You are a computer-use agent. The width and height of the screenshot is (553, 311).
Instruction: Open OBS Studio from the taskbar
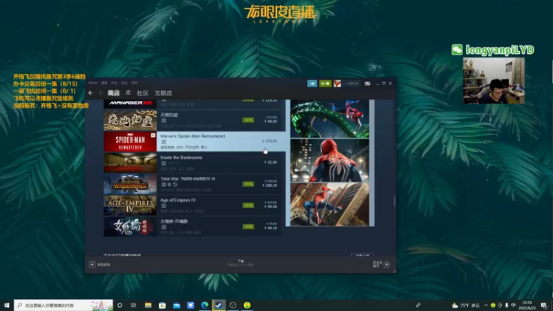coord(233,305)
